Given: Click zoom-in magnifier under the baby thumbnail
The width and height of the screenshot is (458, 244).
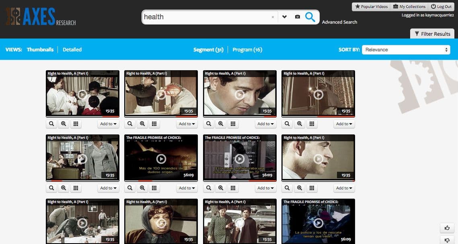Looking at the screenshot, I should 64,124.
